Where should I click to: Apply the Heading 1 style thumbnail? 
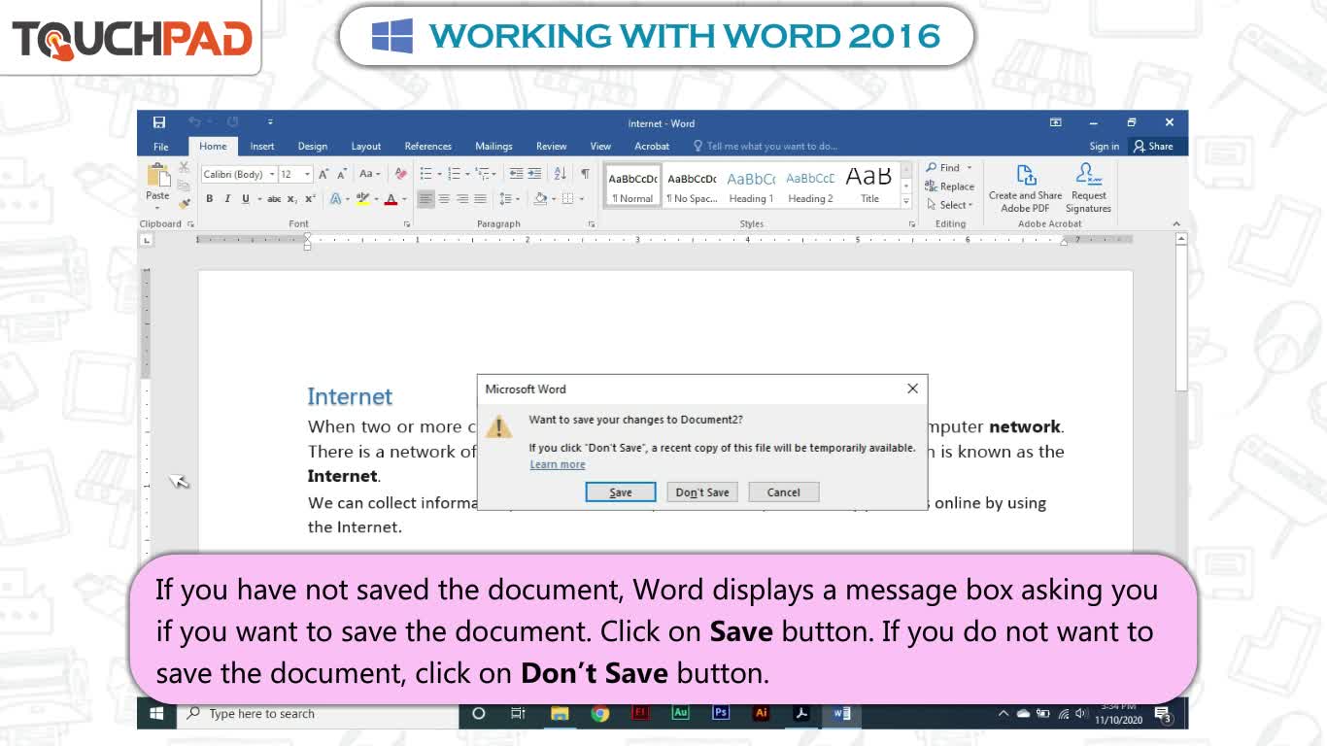click(x=751, y=185)
